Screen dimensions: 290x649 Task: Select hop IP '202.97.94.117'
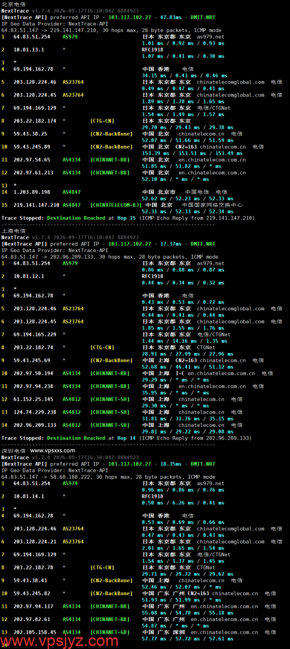click(x=33, y=606)
